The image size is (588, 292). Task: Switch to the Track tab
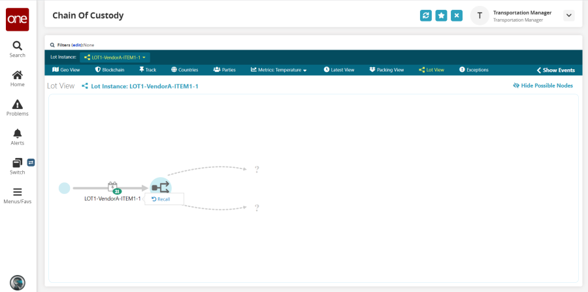tap(148, 70)
